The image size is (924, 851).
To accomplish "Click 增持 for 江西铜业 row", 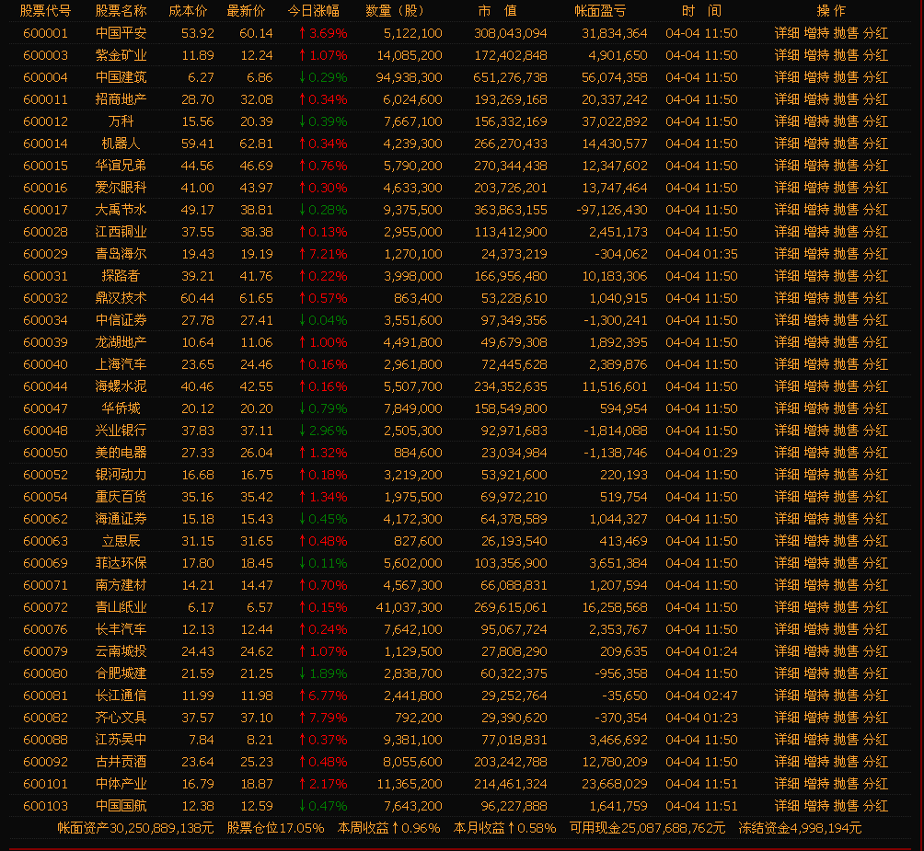I will pyautogui.click(x=816, y=232).
